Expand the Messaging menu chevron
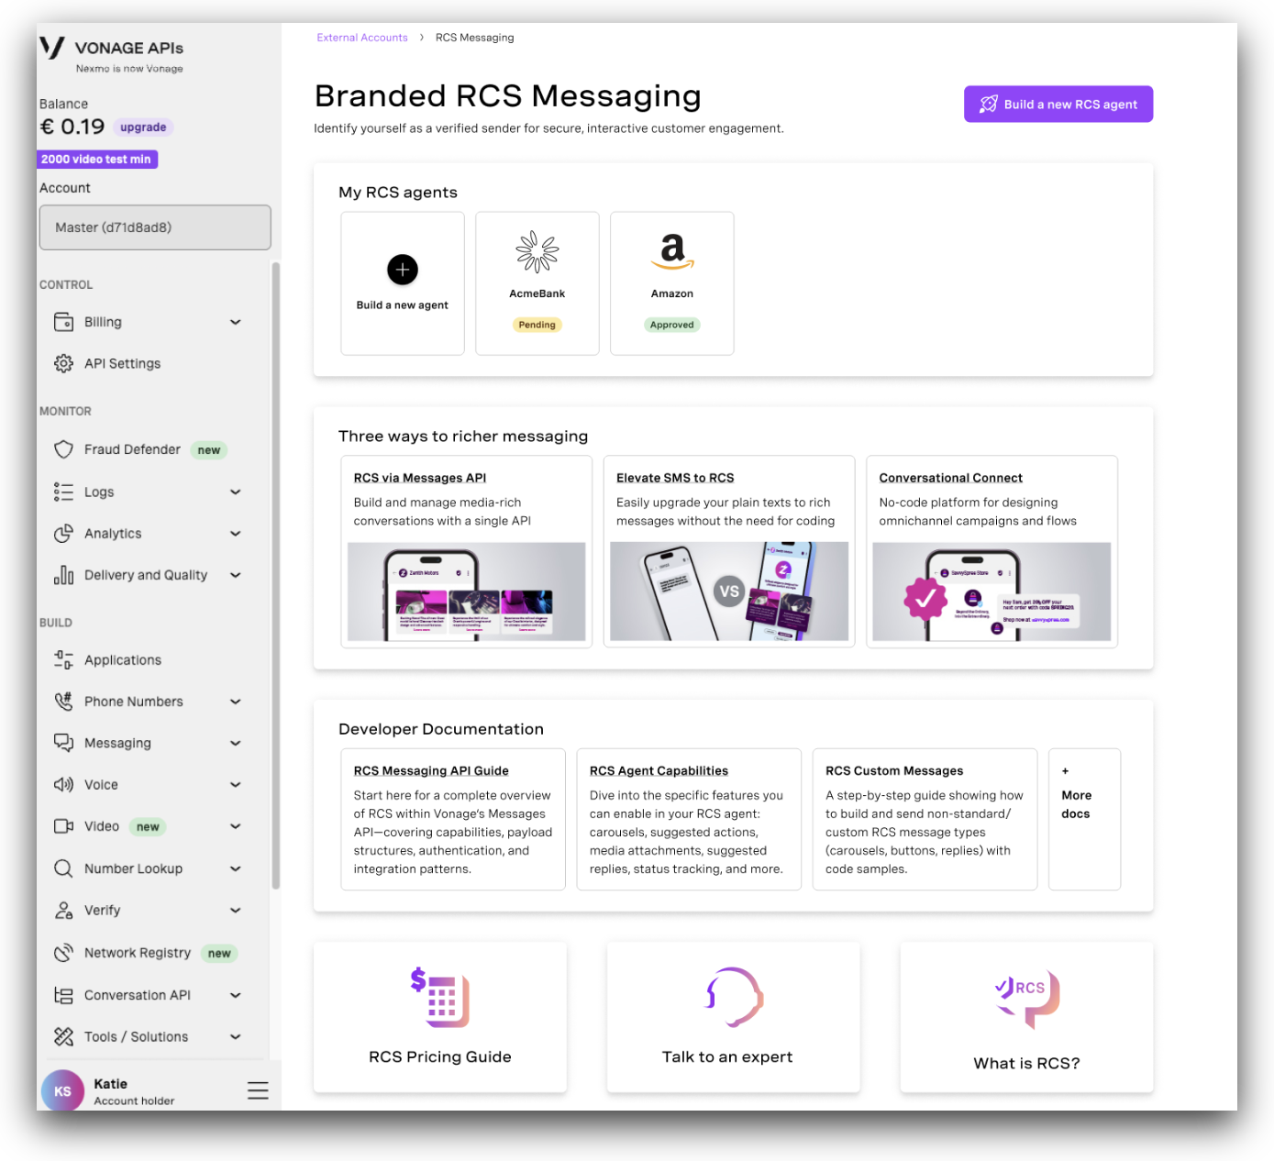 click(236, 743)
